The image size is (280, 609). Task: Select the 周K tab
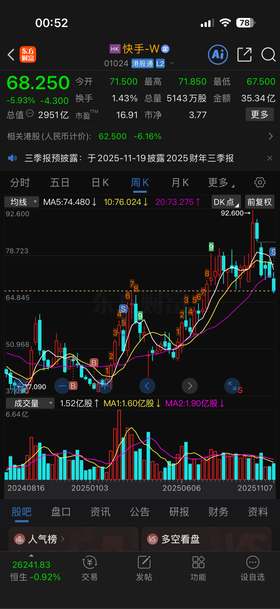click(x=140, y=182)
